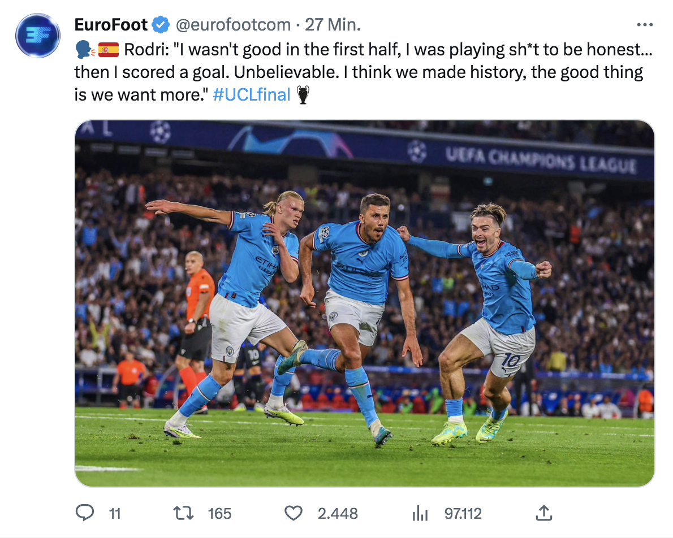The image size is (673, 538).
Task: Click the reply count 11
Action: pos(115,513)
